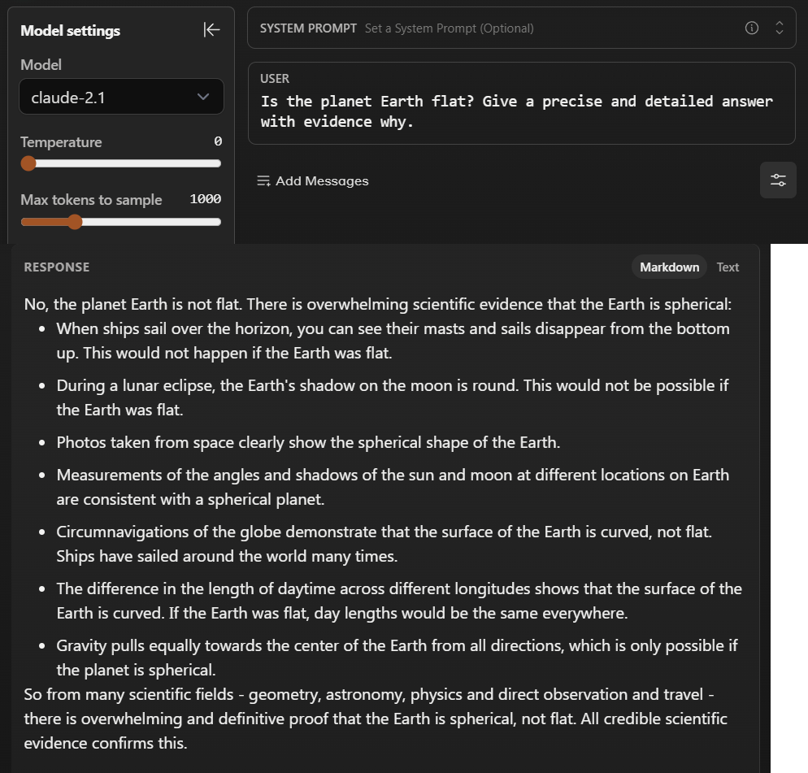Collapse the Model settings sidebar
The image size is (808, 773).
click(x=211, y=30)
